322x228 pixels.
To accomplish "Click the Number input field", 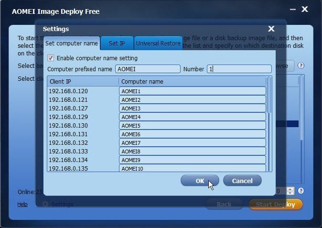I will pos(239,69).
